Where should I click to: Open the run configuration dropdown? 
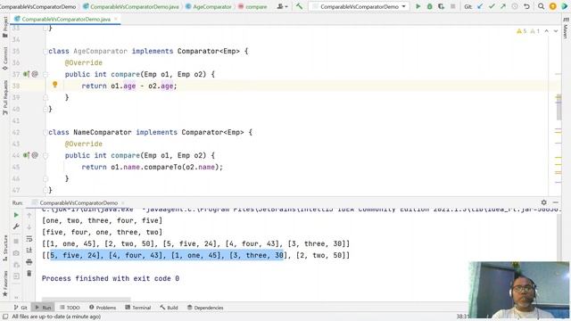point(359,6)
